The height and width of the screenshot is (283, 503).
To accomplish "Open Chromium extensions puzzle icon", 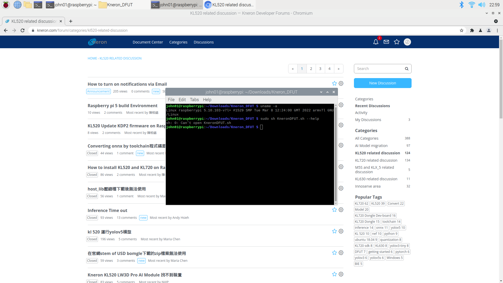I will point(472,30).
